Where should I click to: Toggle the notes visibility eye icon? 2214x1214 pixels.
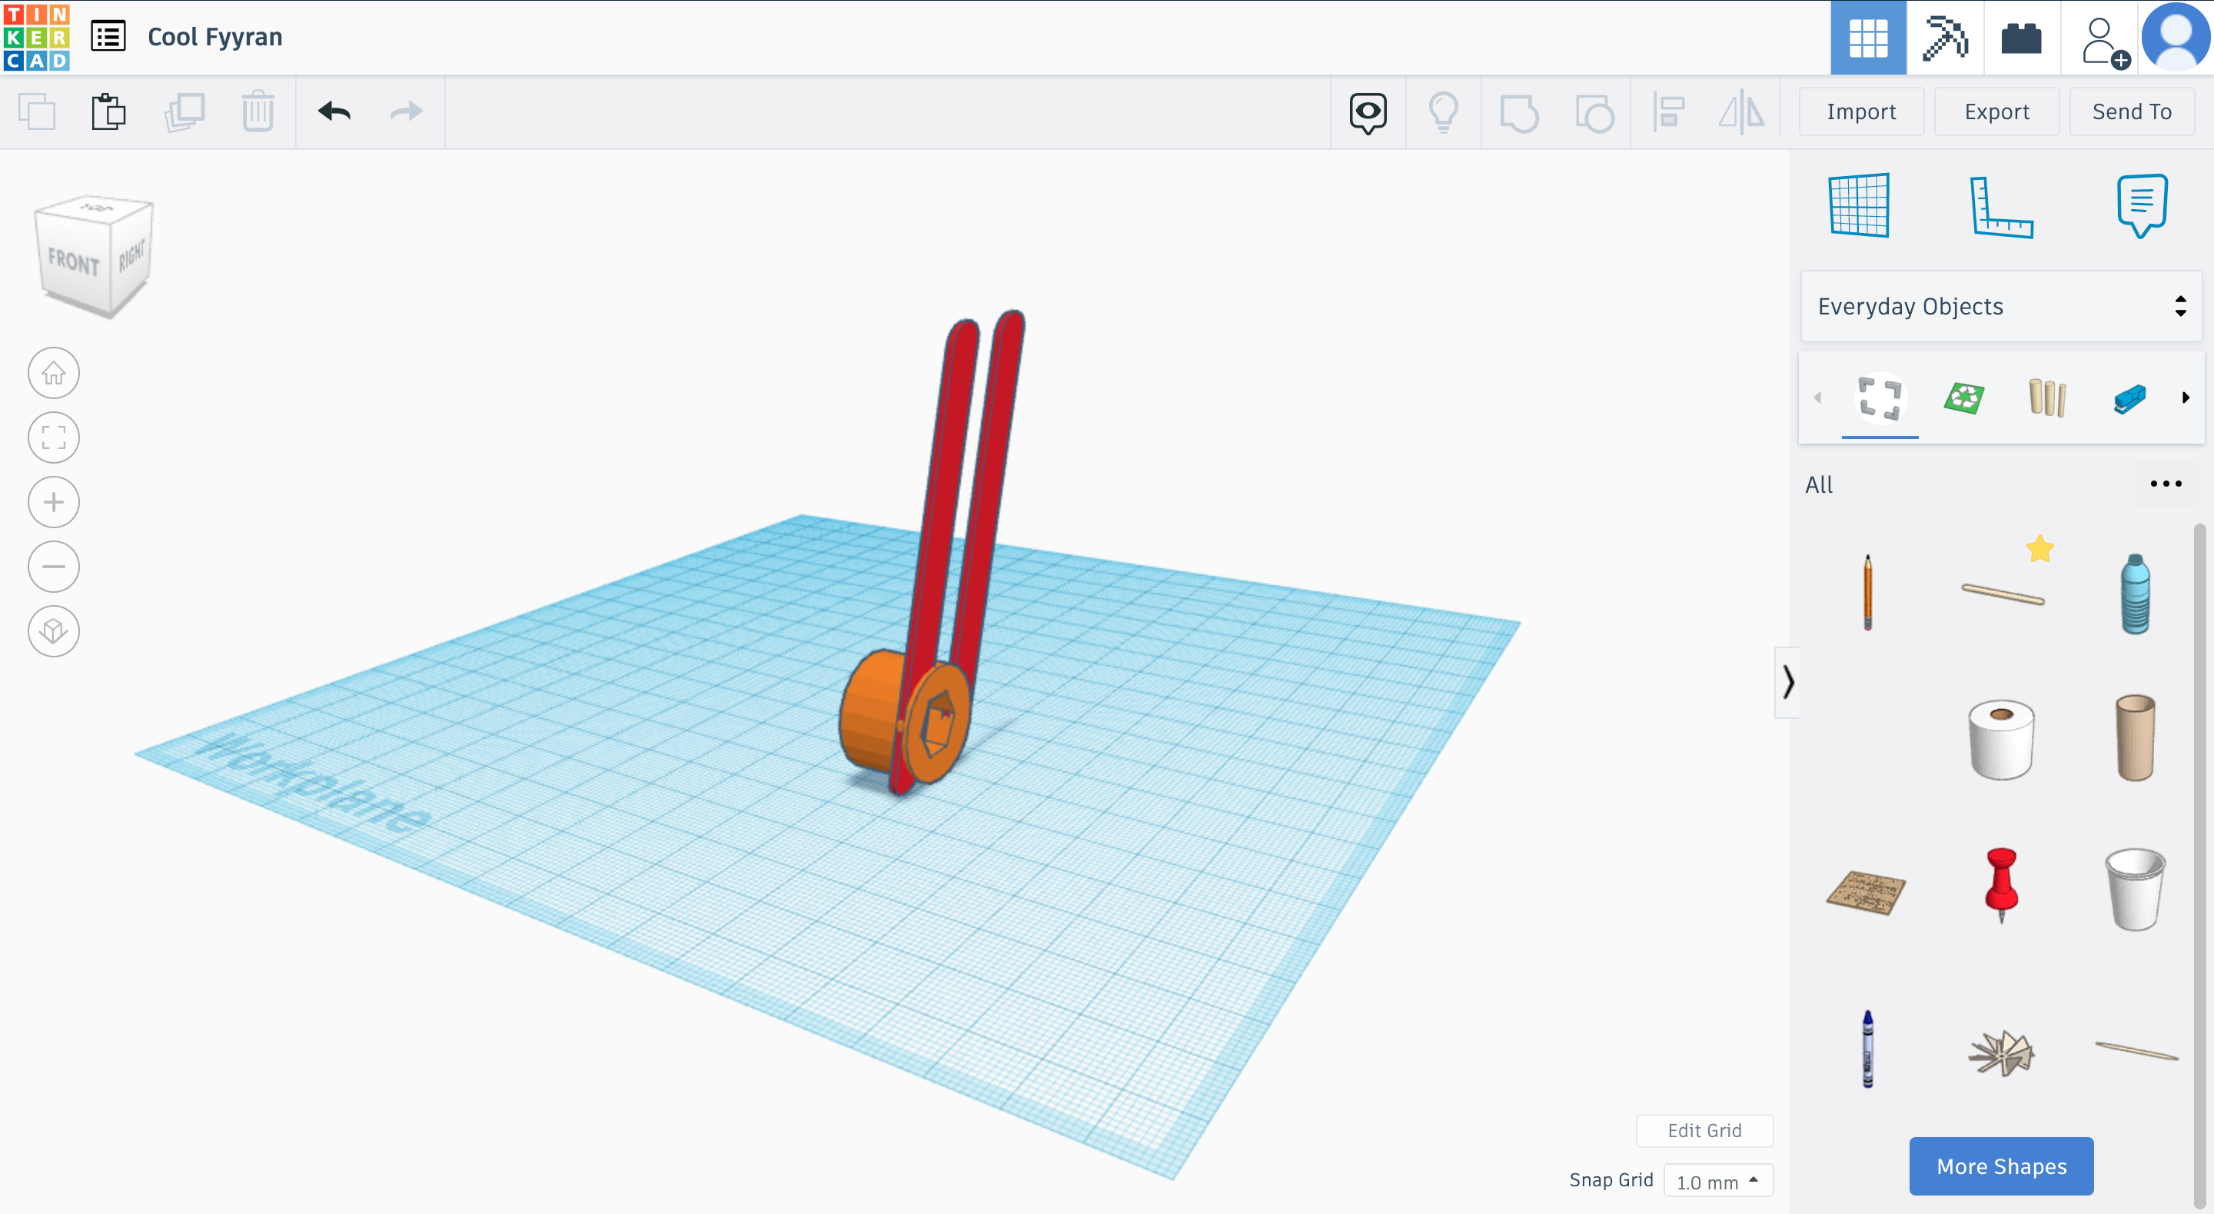pos(1368,111)
